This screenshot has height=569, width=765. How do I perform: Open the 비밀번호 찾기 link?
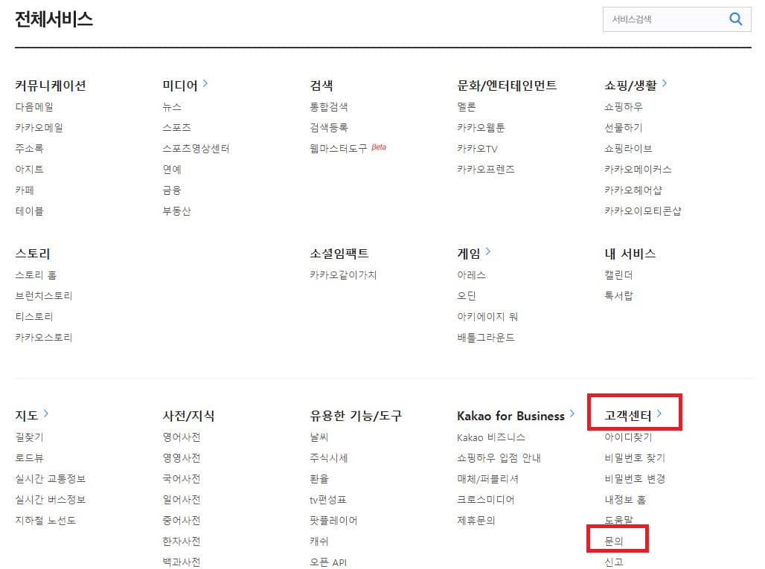pos(636,458)
